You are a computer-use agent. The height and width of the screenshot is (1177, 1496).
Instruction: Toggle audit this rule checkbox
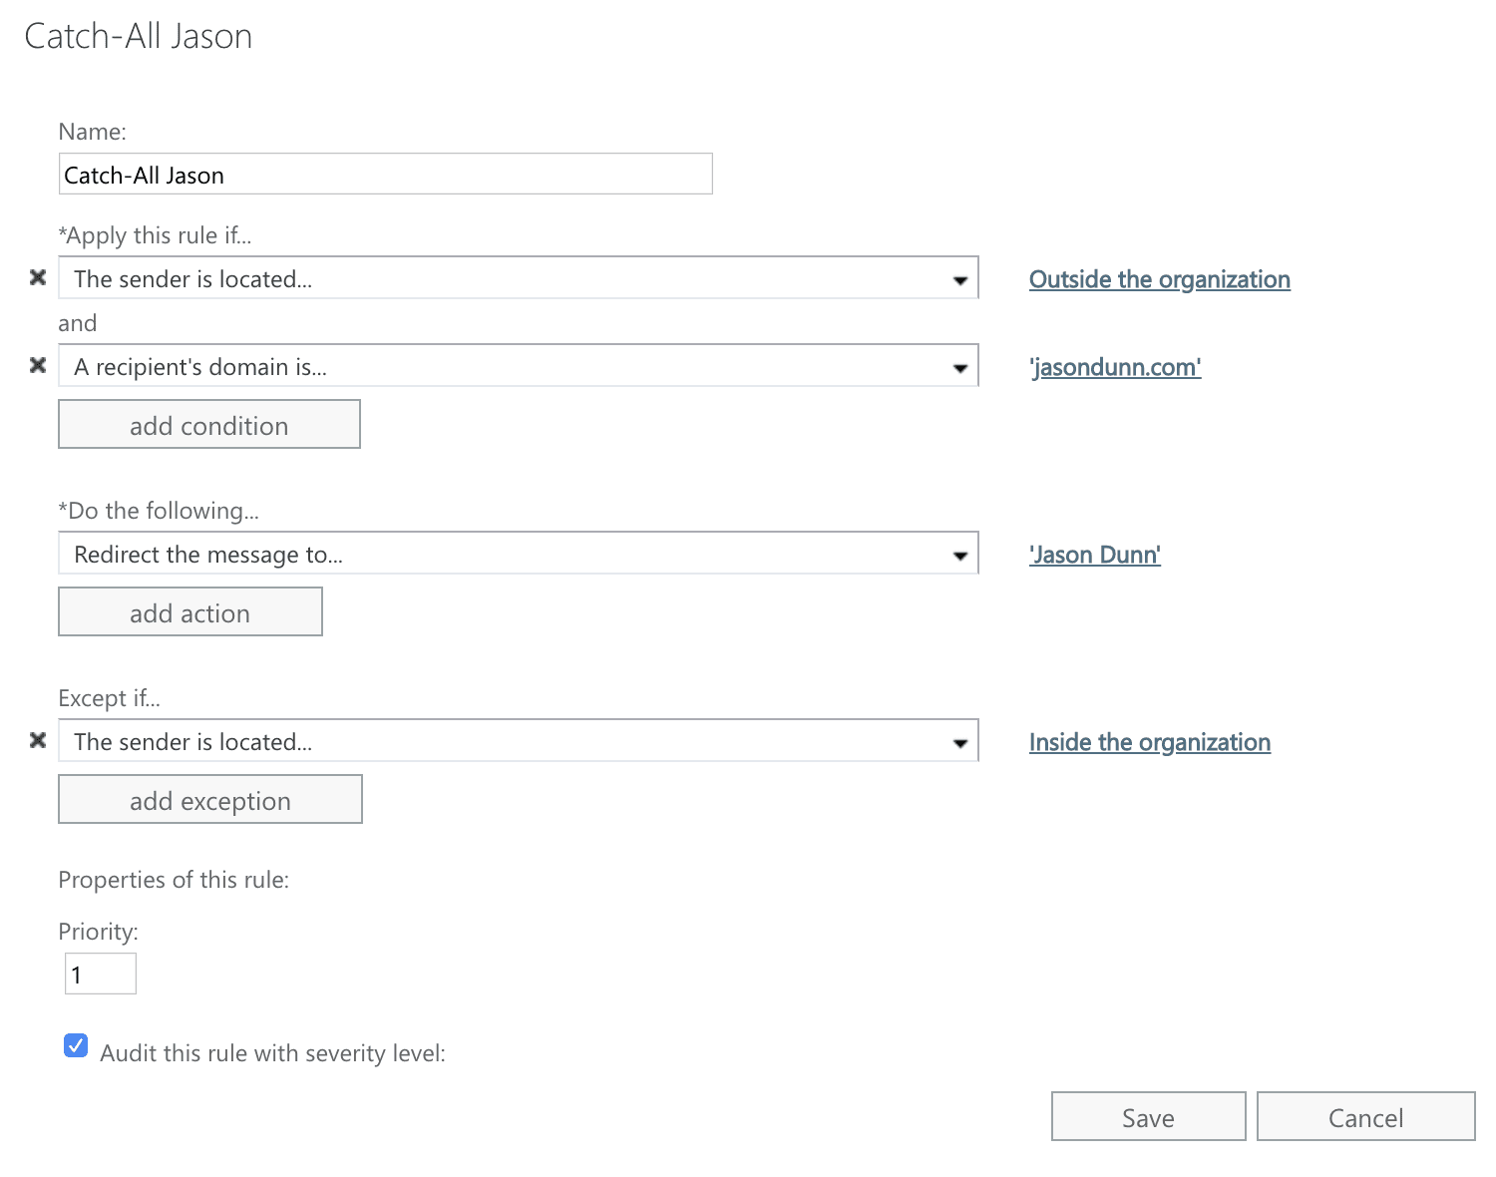76,1045
